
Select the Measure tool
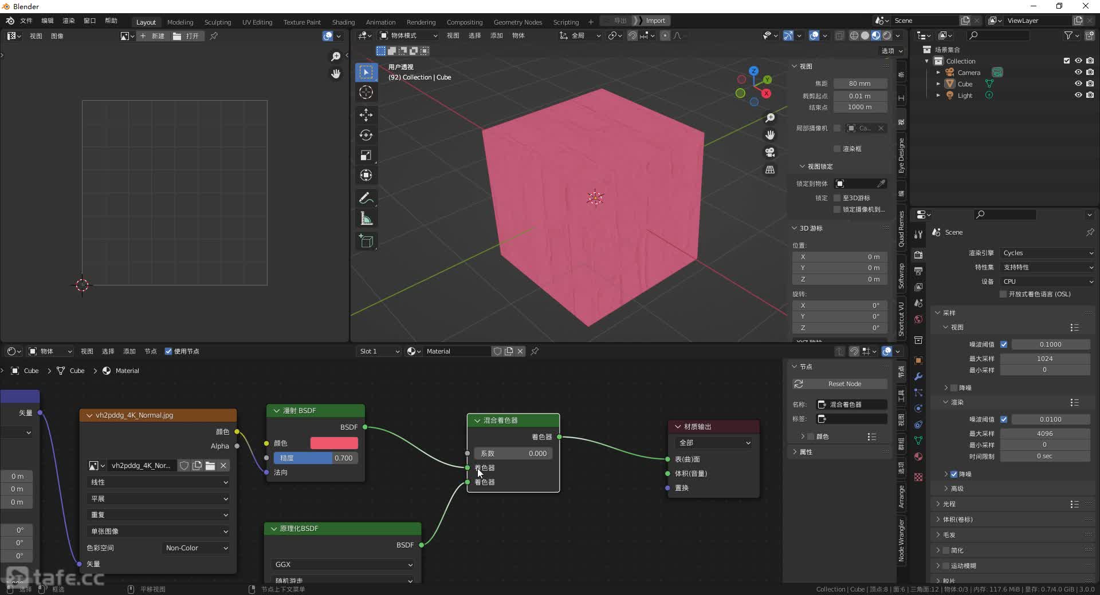(366, 219)
